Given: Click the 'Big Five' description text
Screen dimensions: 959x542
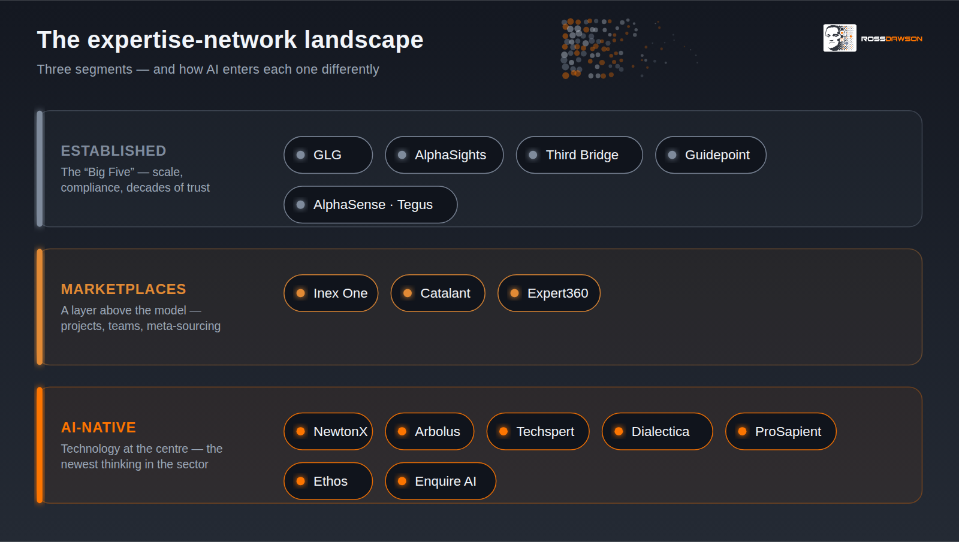Looking at the screenshot, I should click(135, 180).
